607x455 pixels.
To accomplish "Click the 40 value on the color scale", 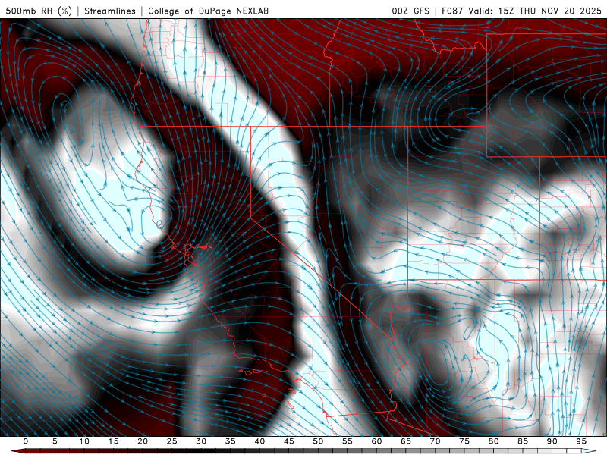I will pos(259,441).
